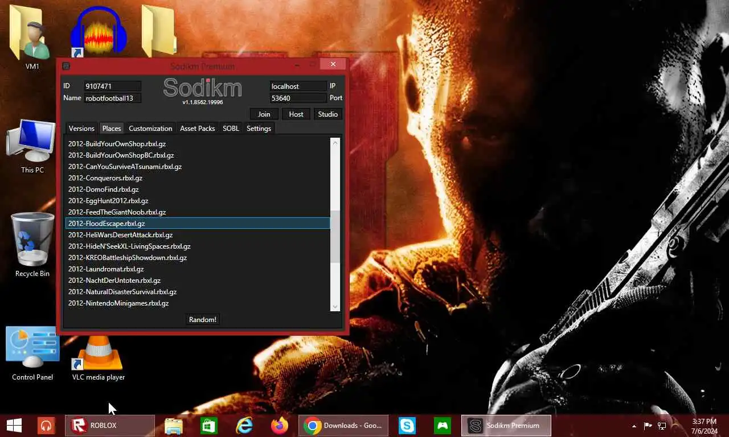Screen dimensions: 729x437
Task: Pick a place with Random! button
Action: click(203, 320)
